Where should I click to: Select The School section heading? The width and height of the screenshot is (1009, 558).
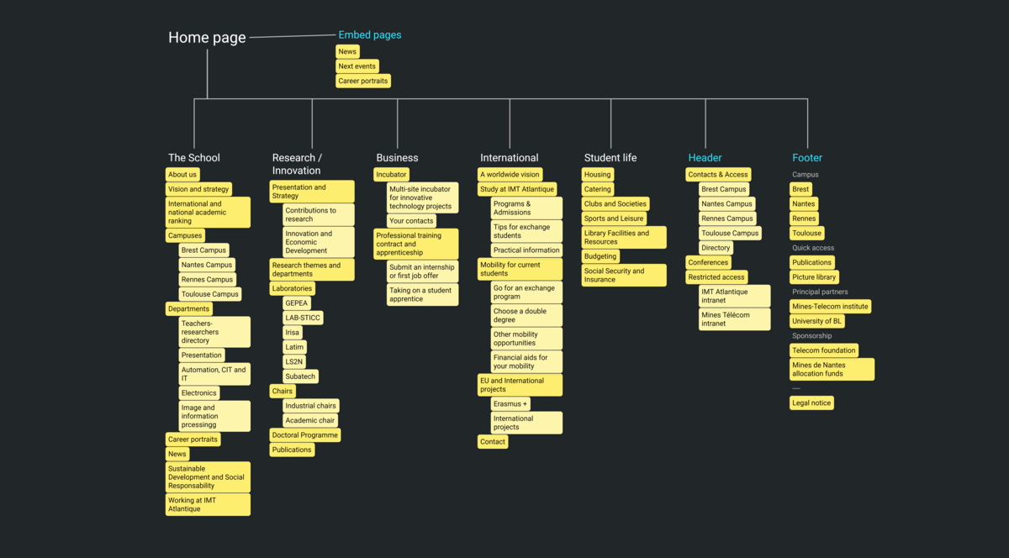click(x=194, y=157)
